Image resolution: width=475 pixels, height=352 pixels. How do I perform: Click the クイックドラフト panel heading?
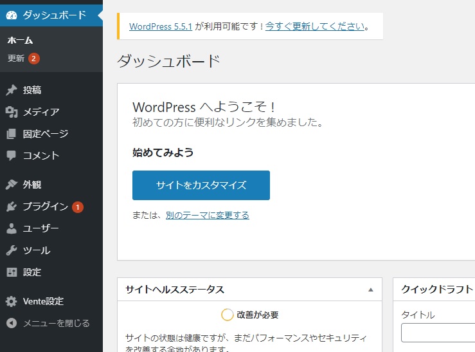pyautogui.click(x=437, y=289)
